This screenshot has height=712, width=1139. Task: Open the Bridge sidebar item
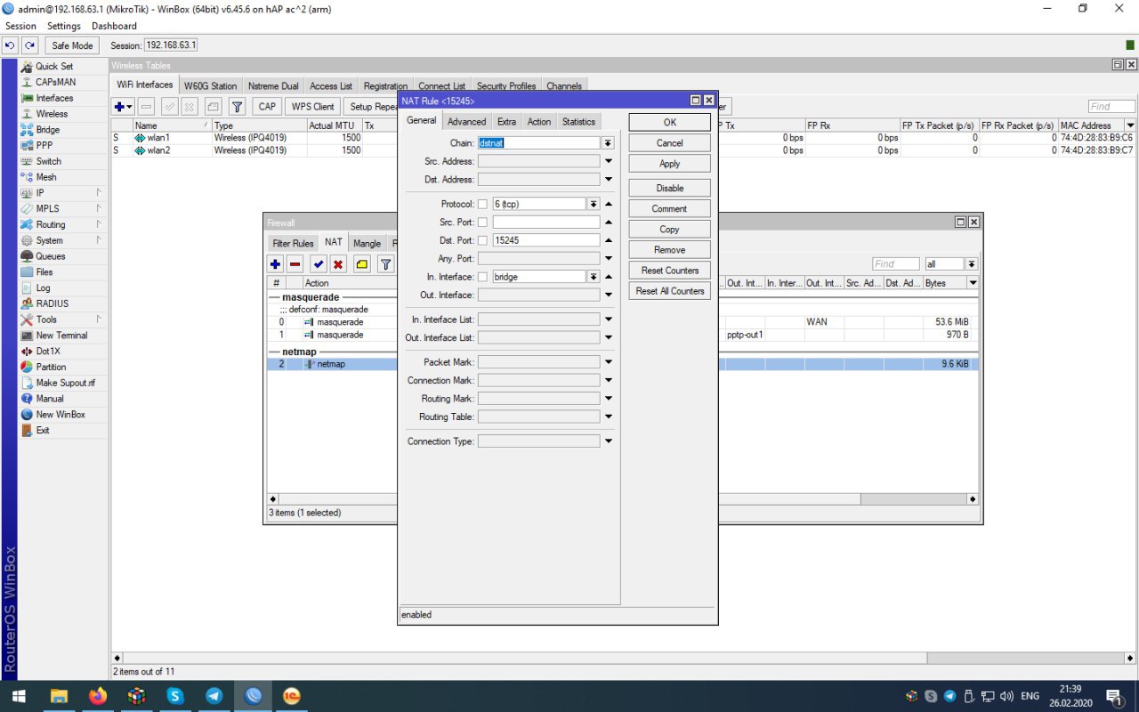(48, 130)
